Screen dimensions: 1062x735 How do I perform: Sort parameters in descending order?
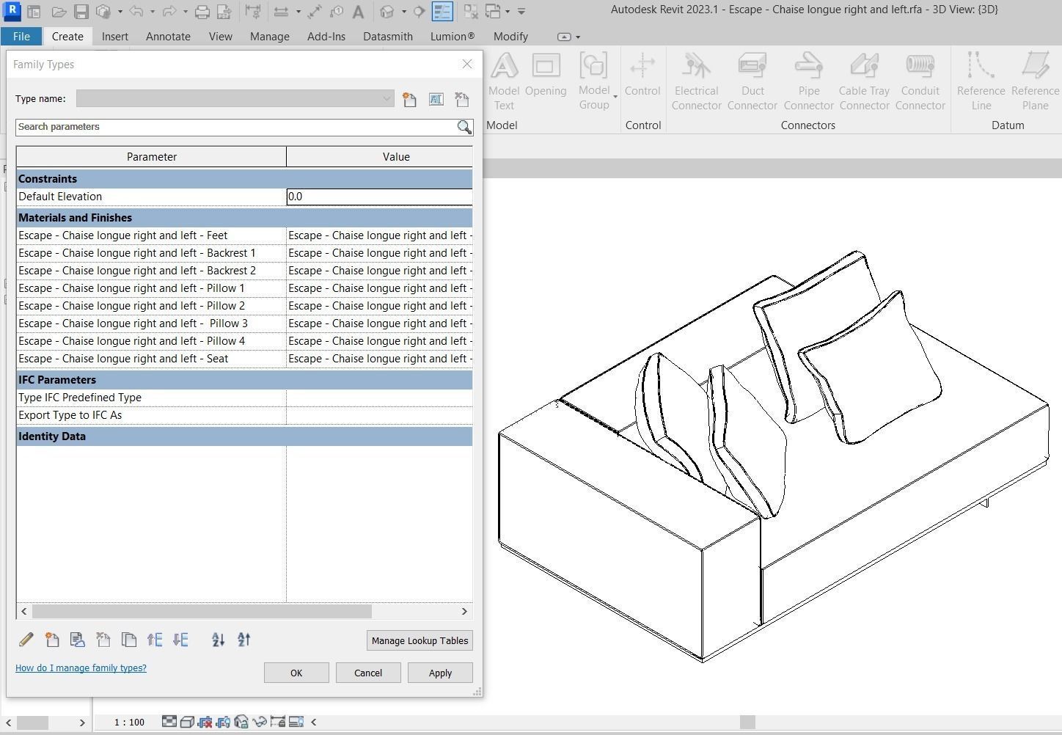[x=244, y=640]
